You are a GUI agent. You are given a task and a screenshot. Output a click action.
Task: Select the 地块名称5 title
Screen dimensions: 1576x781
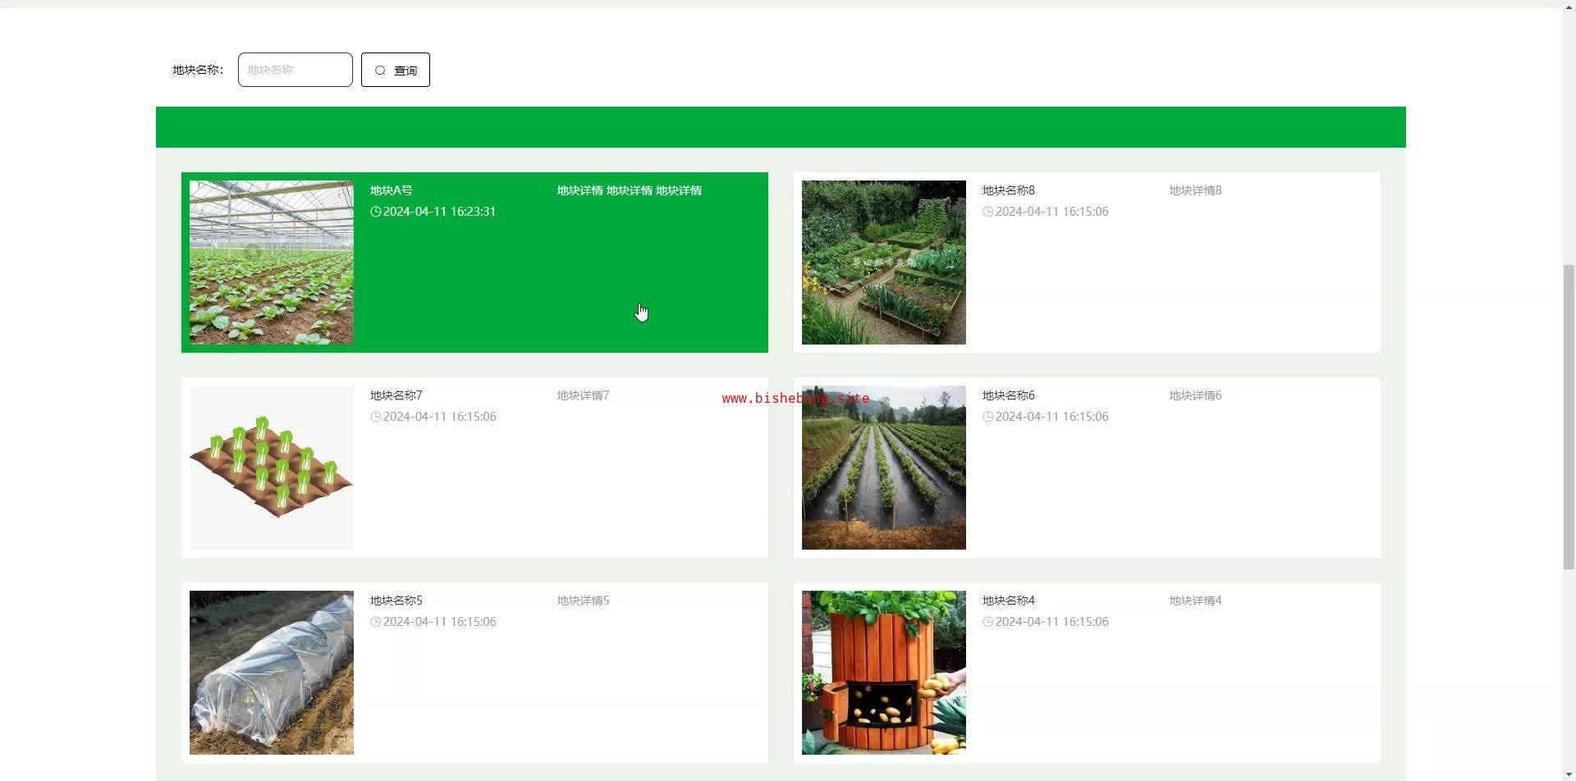[x=396, y=601]
